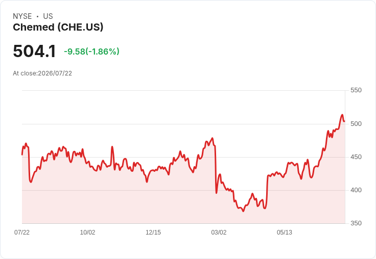Click the 500 price axis label
Image resolution: width=376 pixels, height=259 pixels.
pyautogui.click(x=356, y=124)
